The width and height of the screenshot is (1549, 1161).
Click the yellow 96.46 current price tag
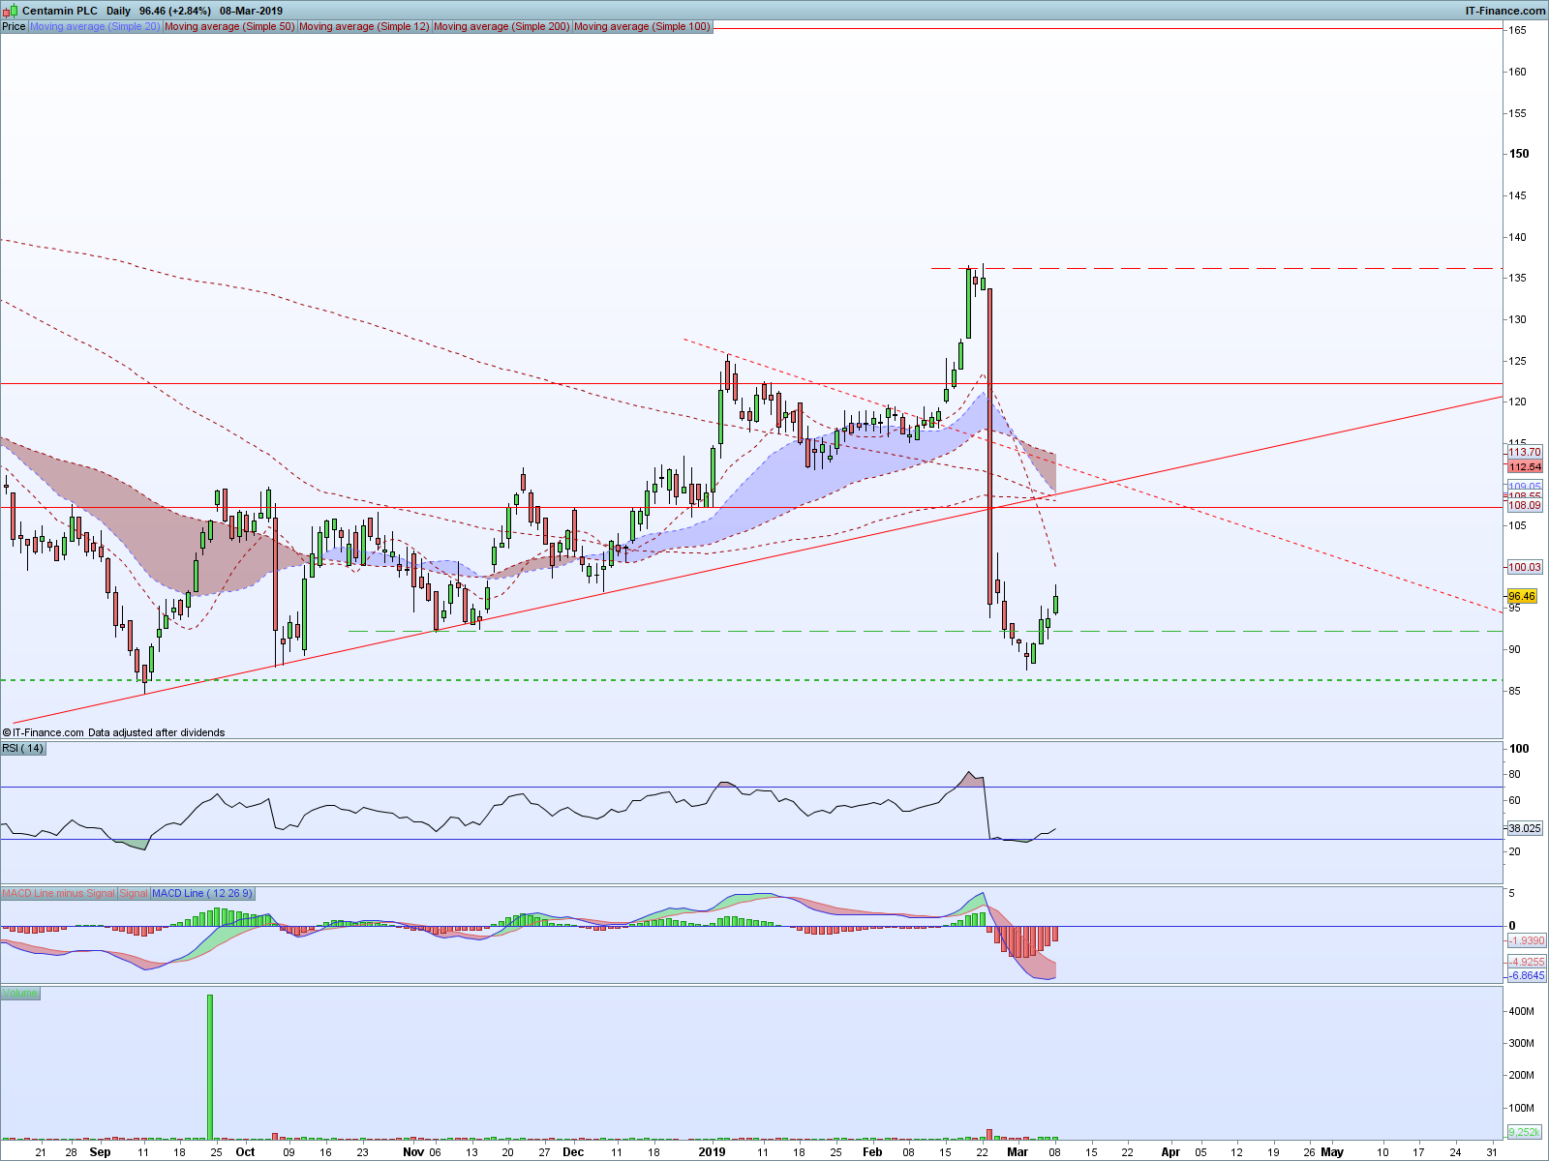point(1522,596)
